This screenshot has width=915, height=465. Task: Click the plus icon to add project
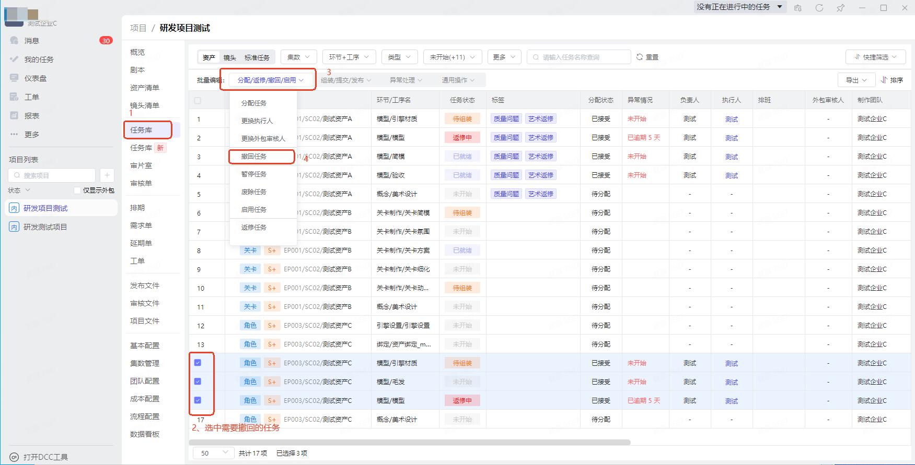click(x=107, y=175)
